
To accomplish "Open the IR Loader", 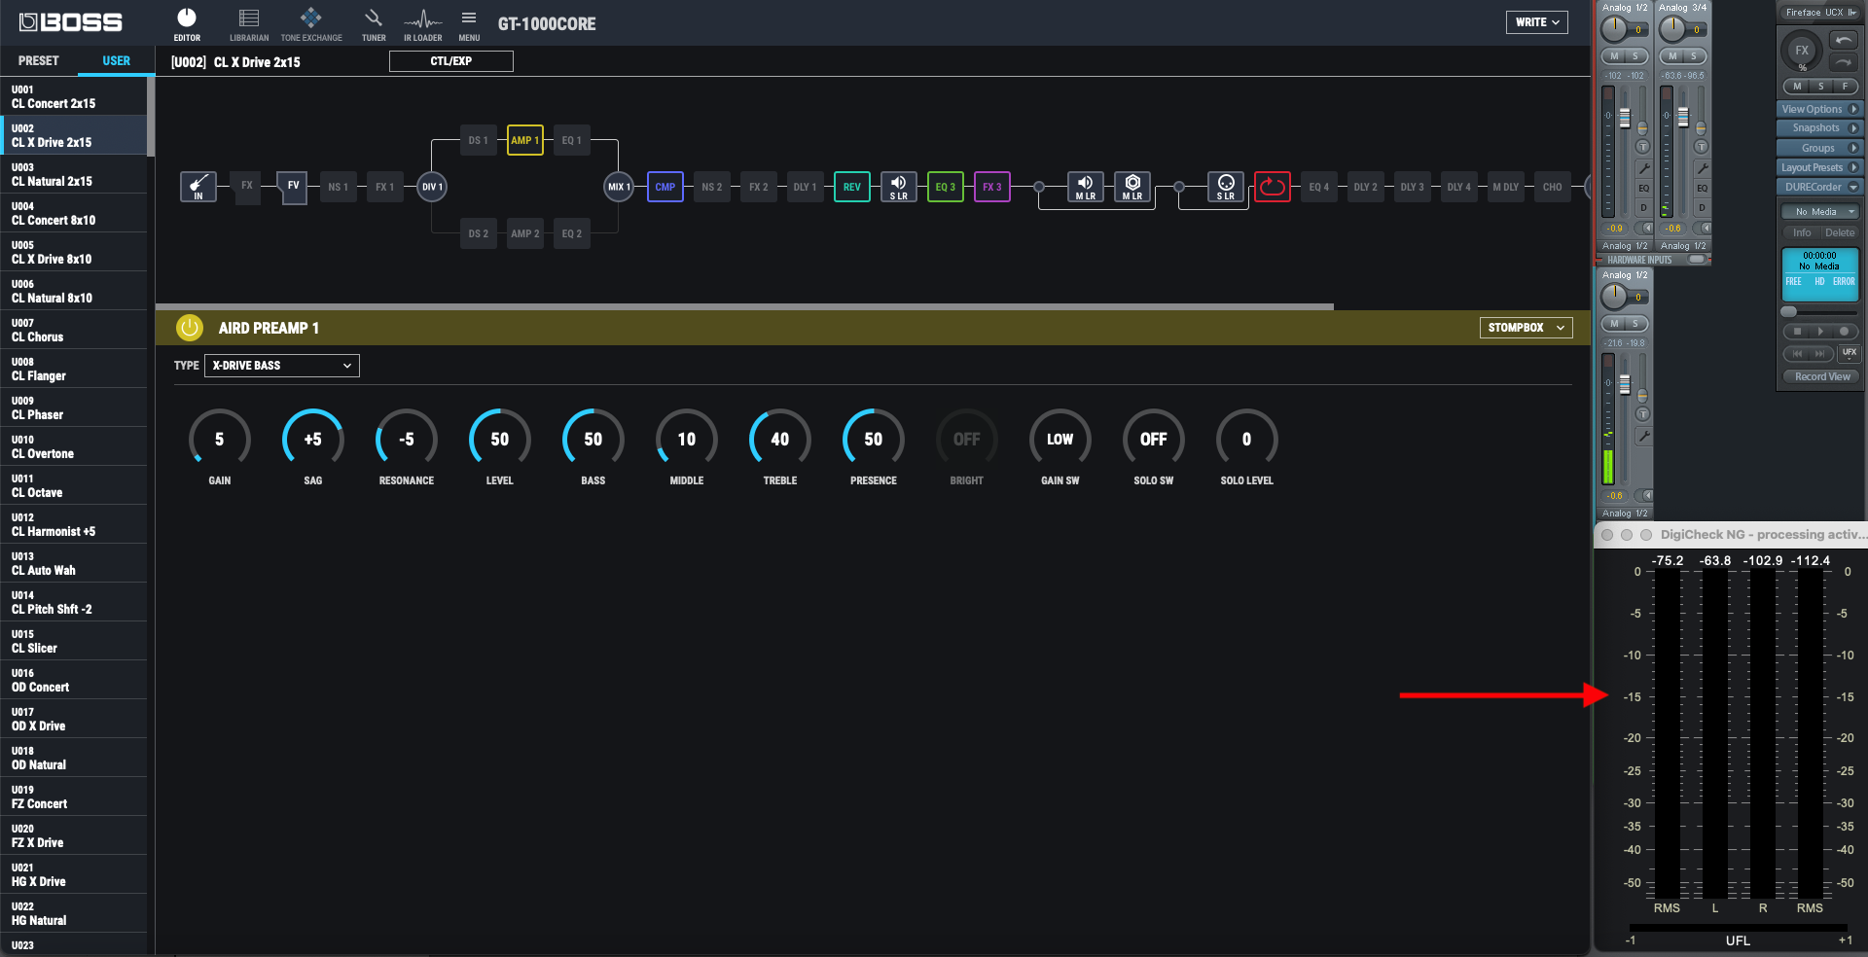I will coord(422,24).
